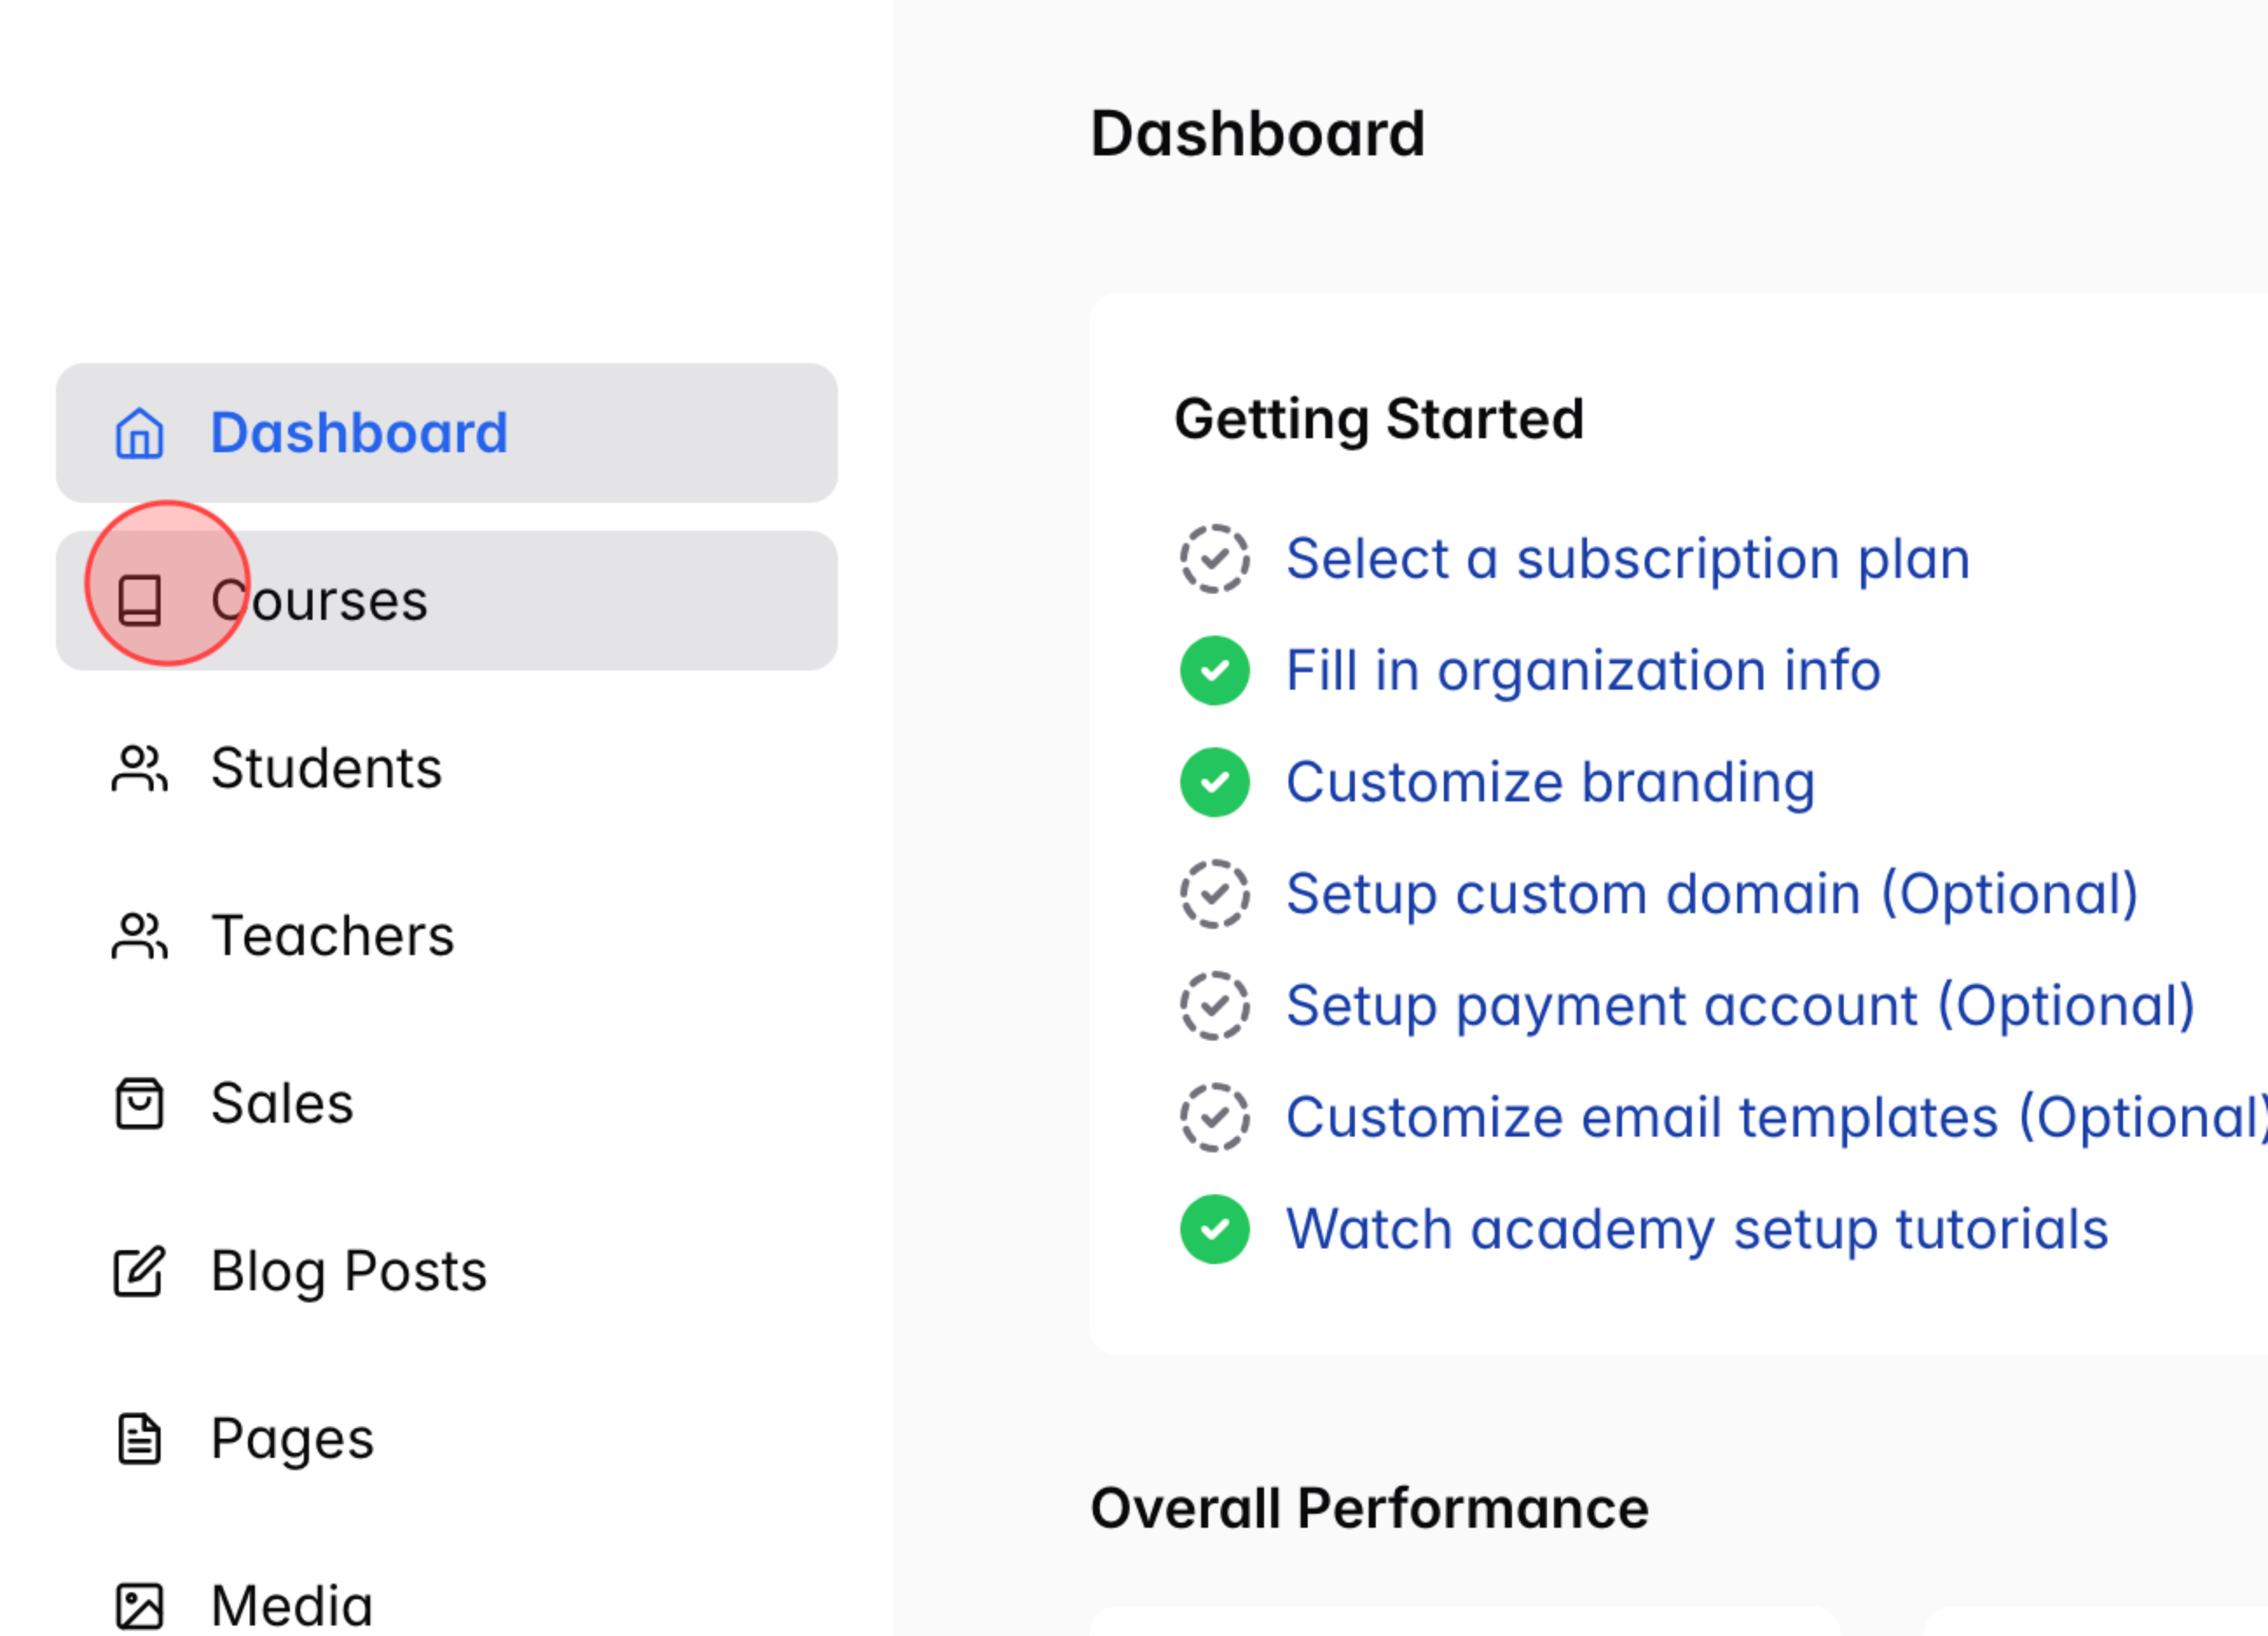Open Blog Posts via the pencil icon
The width and height of the screenshot is (2268, 1636).
[139, 1271]
